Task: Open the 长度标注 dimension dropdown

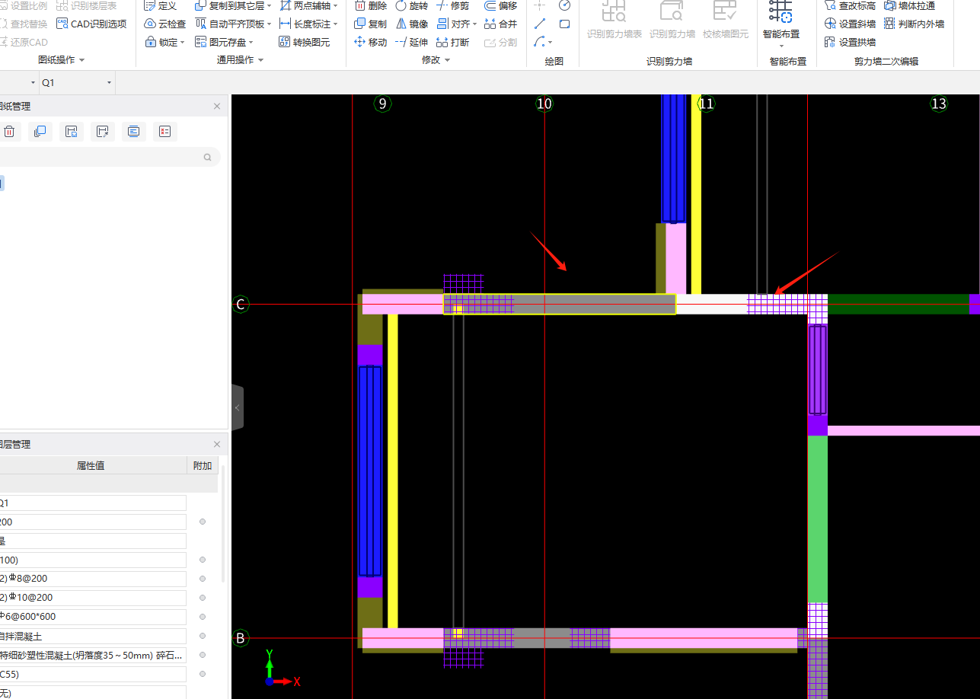Action: tap(336, 24)
